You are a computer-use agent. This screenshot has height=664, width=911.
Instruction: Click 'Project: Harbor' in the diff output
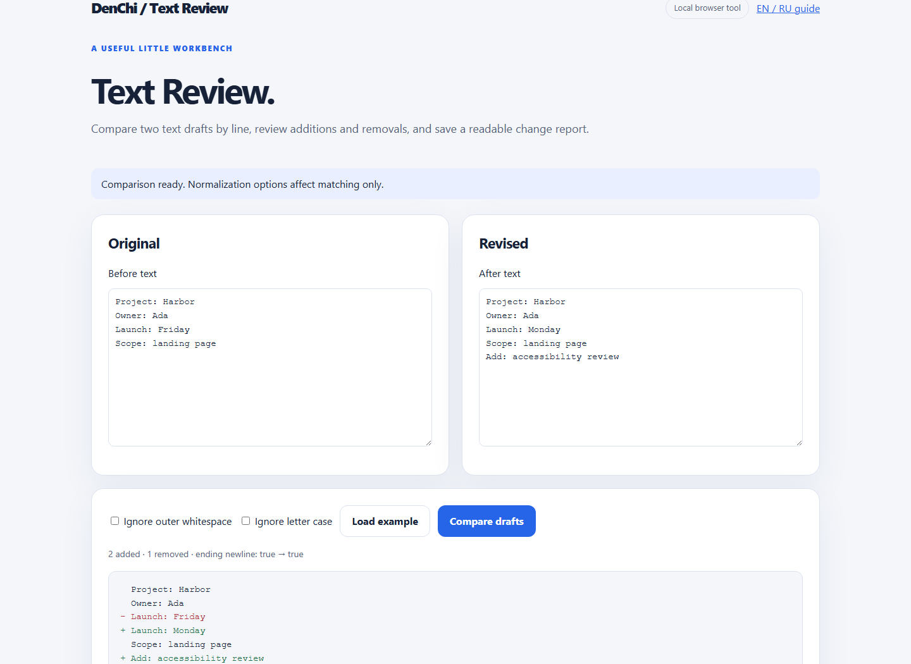click(171, 589)
